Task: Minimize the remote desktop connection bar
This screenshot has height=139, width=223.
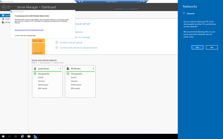Action: tap(138, 1)
